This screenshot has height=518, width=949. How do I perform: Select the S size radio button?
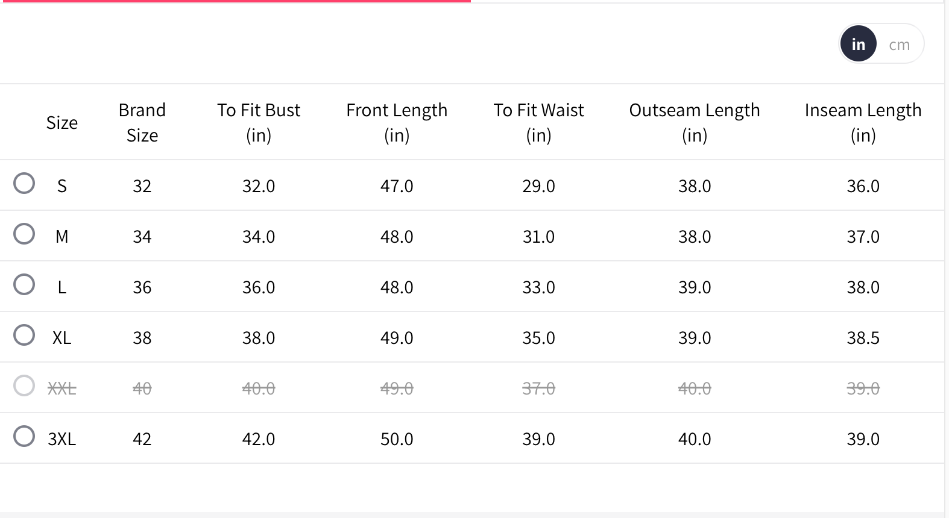[24, 183]
